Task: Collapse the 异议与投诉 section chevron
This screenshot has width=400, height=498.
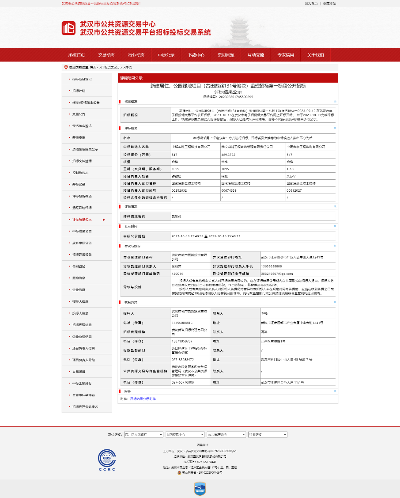Action: pyautogui.click(x=335, y=246)
